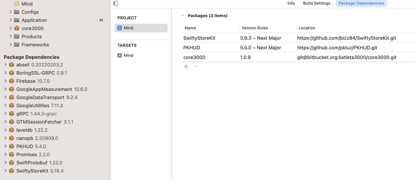The image size is (415, 180).
Task: Click the Mind scheme icon at top of navigator
Action: (x=17, y=4)
